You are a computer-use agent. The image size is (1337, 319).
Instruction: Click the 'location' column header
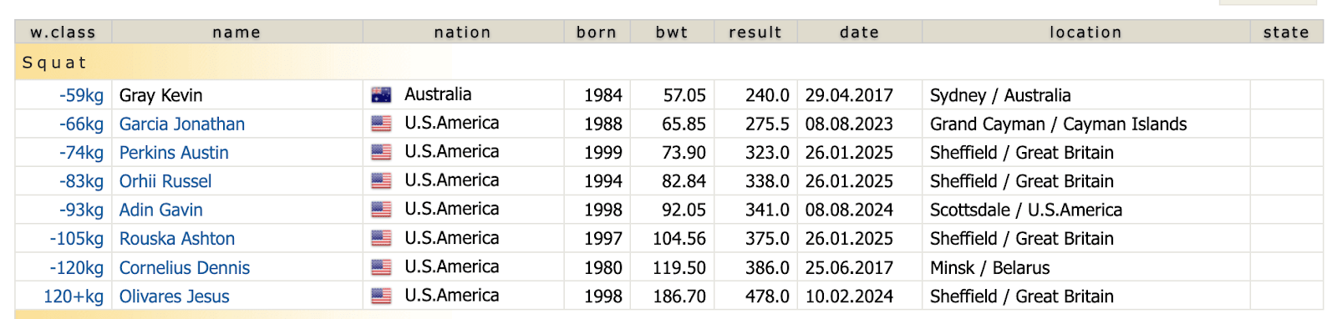1086,32
